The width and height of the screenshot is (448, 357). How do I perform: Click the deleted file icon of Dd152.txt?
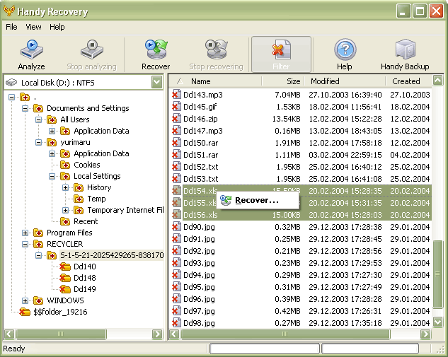point(176,166)
